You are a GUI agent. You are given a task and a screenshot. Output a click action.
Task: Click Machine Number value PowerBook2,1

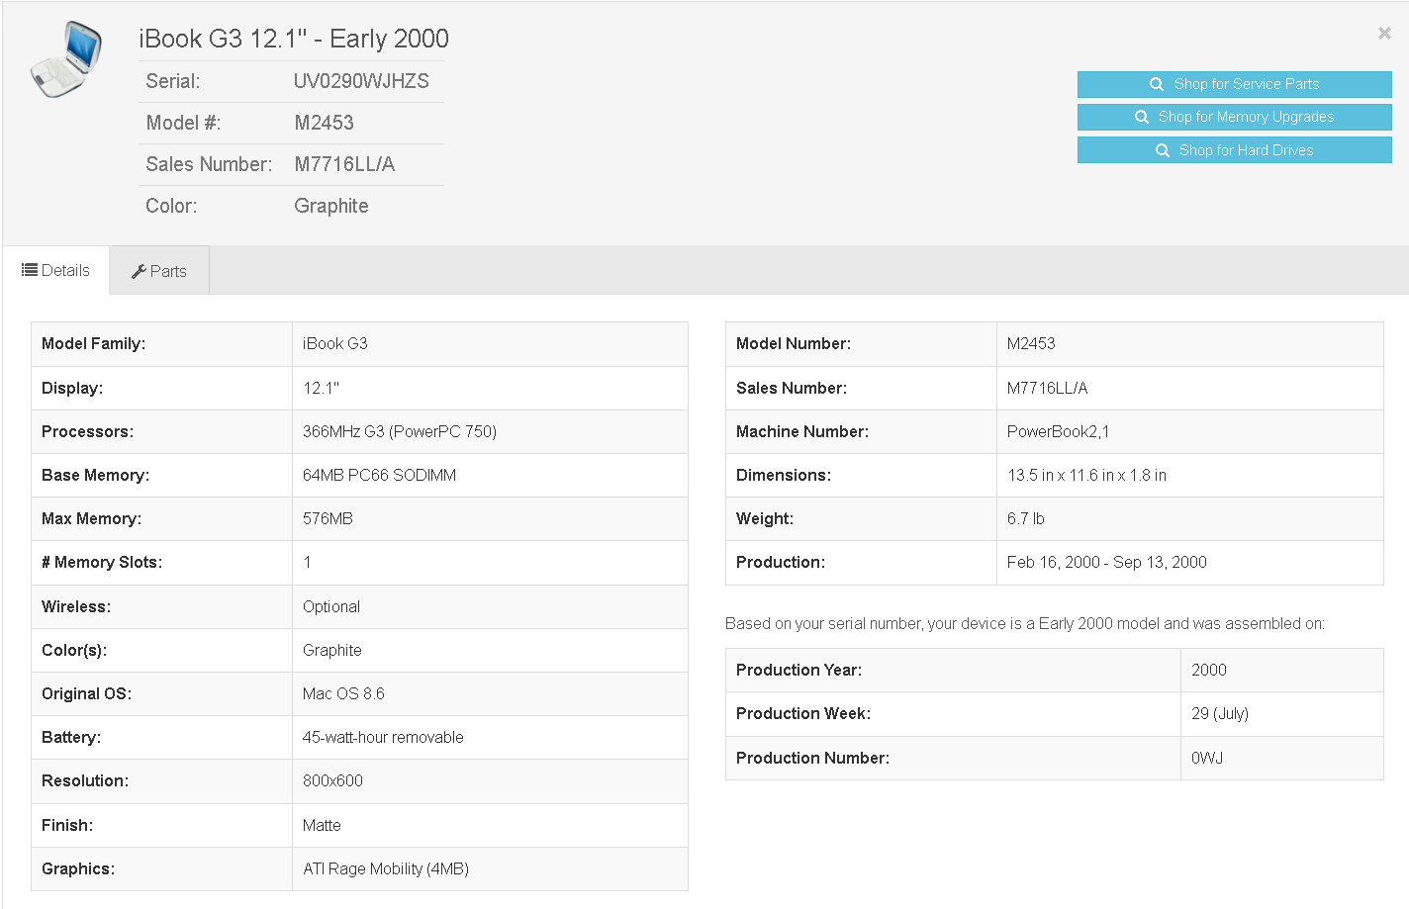1058,431
